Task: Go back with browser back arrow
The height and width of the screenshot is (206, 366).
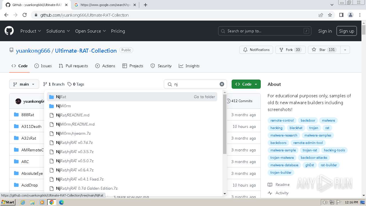Action: coord(6,15)
